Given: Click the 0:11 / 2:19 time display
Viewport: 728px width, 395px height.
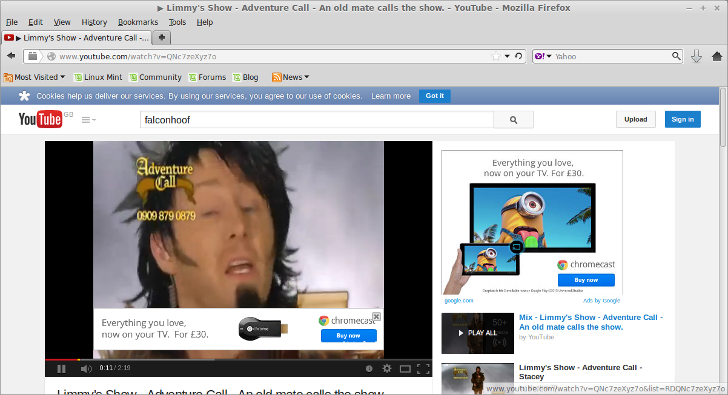Looking at the screenshot, I should pyautogui.click(x=115, y=368).
